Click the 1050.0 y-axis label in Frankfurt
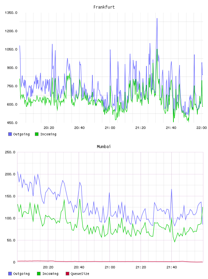The width and height of the screenshot is (208, 279). (11, 49)
